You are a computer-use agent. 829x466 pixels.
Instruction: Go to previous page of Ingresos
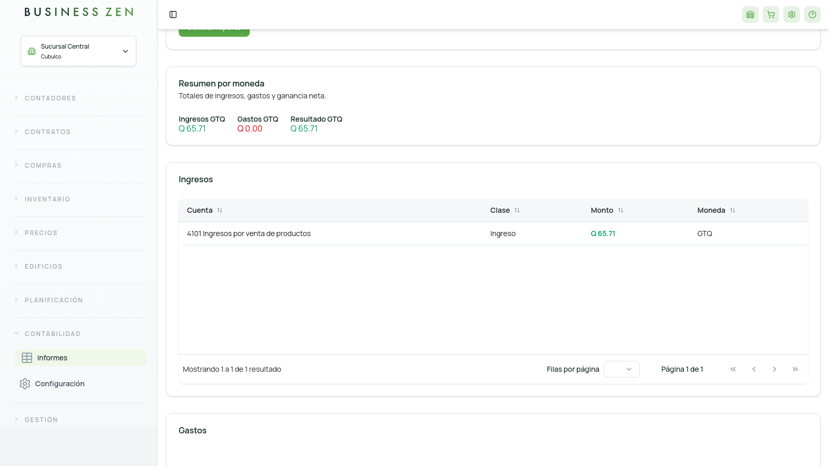754,369
